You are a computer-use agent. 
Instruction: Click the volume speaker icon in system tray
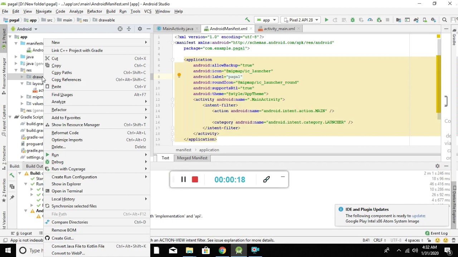coord(415,250)
